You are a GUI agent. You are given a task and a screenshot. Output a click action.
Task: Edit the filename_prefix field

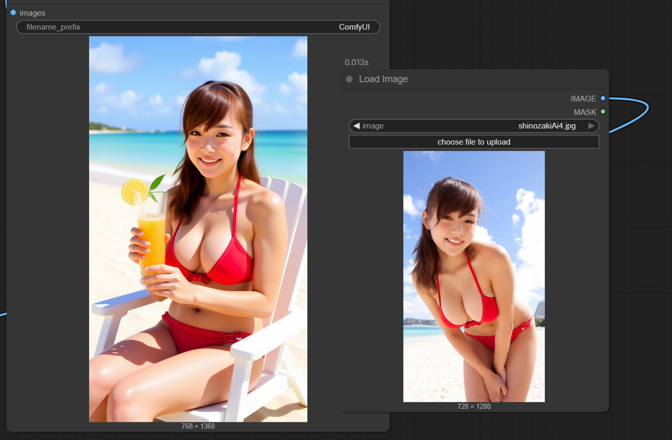pyautogui.click(x=198, y=27)
